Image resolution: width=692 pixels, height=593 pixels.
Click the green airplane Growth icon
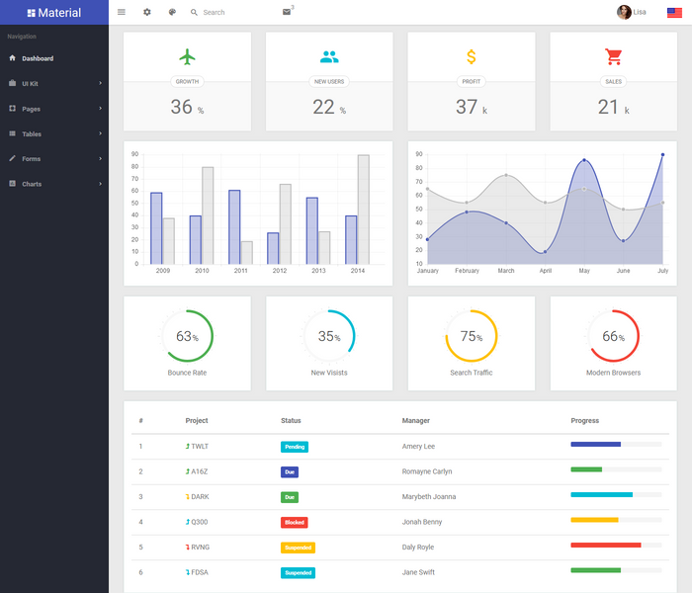click(x=187, y=56)
